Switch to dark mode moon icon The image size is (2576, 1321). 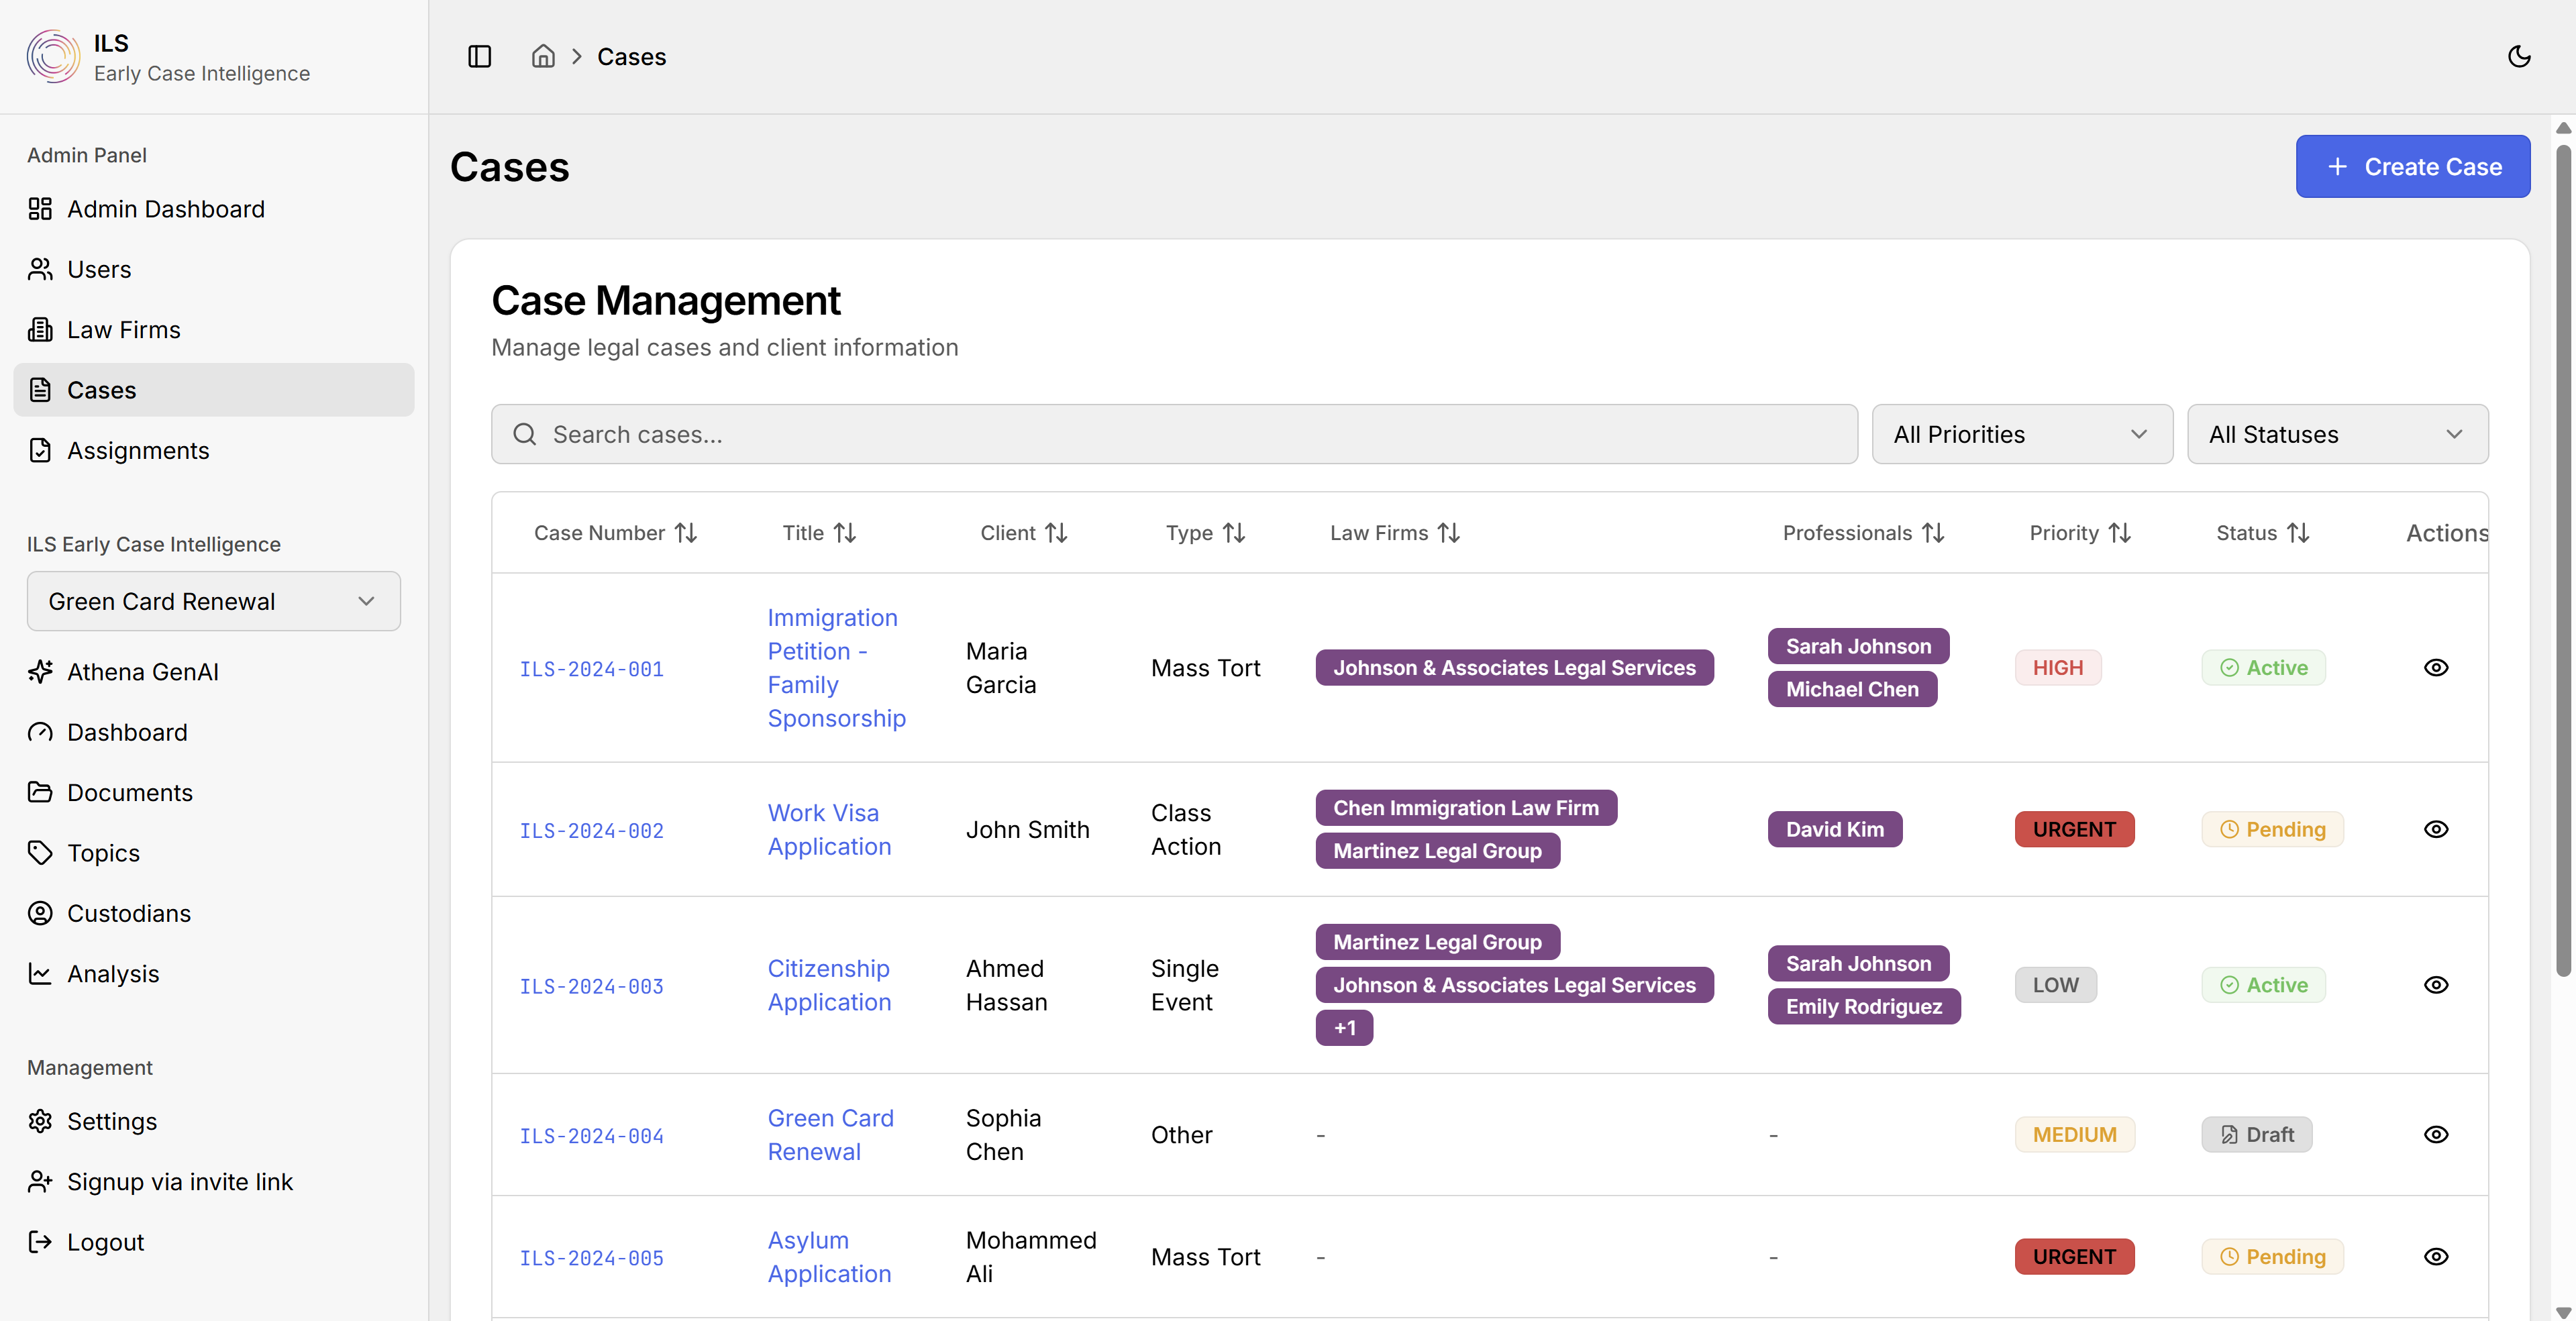coord(2519,57)
